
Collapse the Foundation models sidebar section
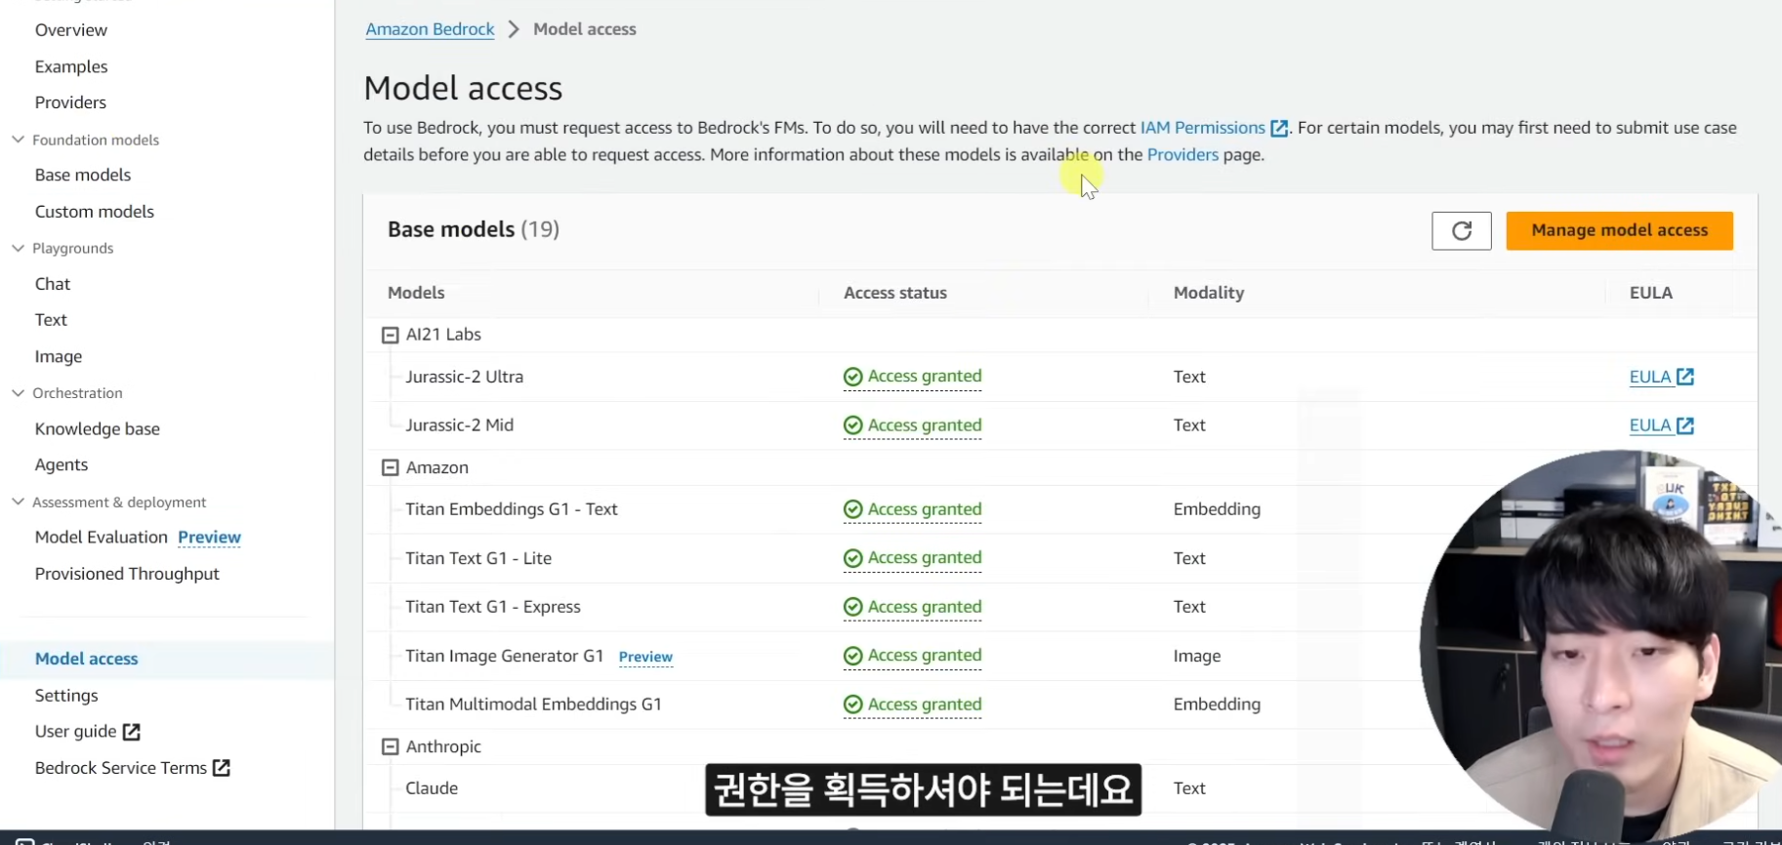click(18, 140)
